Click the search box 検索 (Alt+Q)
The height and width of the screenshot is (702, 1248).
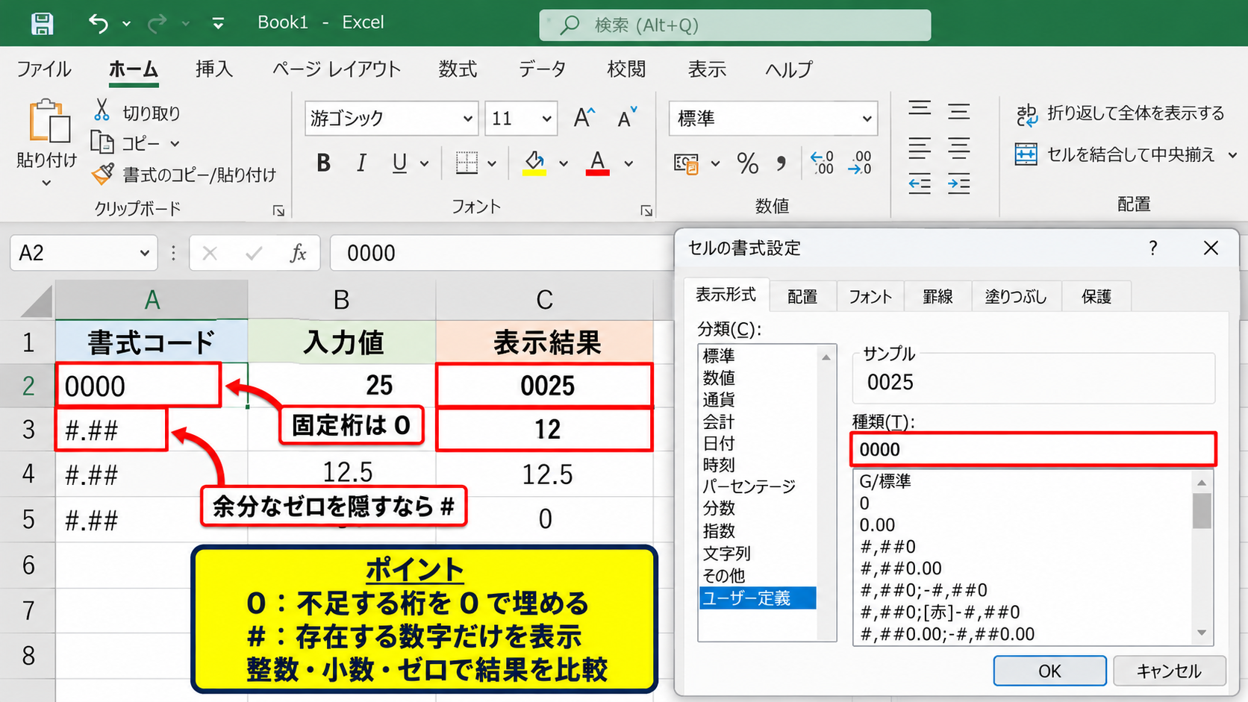tap(735, 25)
